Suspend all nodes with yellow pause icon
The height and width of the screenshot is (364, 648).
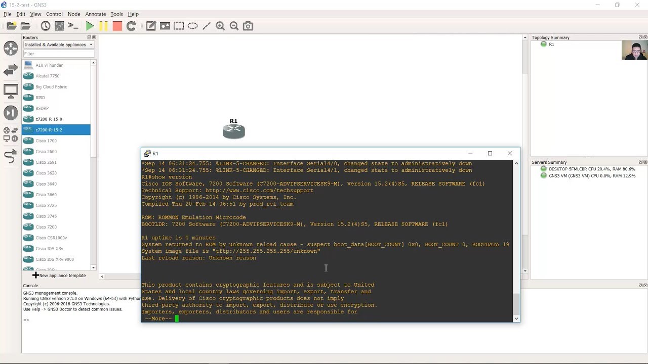click(x=103, y=26)
